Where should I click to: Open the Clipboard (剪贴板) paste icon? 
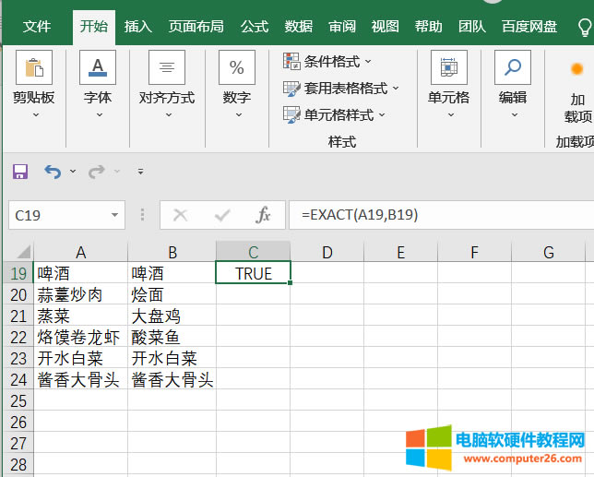click(34, 68)
